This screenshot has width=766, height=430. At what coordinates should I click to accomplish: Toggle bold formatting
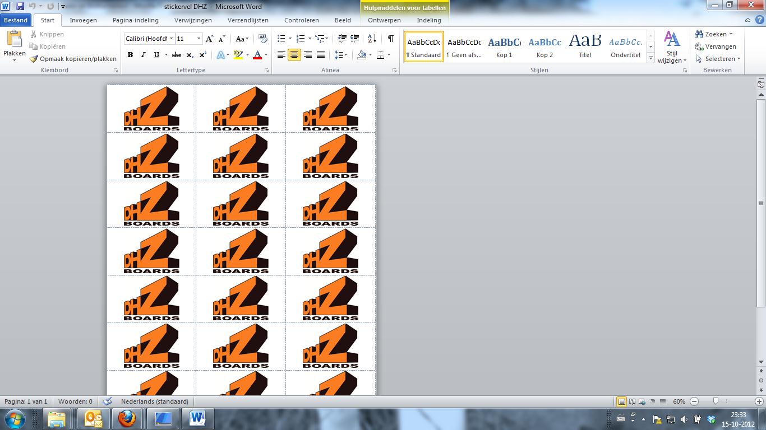[130, 55]
